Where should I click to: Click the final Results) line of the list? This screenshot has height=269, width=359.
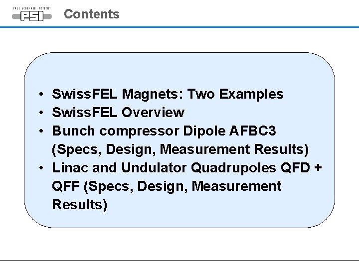79,205
